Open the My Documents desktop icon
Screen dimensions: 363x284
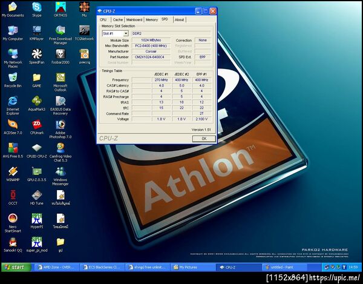[13, 9]
